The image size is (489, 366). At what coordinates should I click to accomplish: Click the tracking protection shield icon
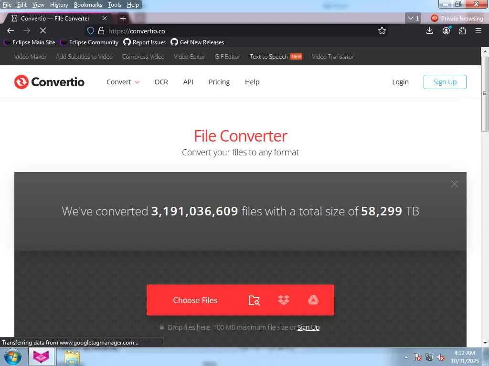click(90, 31)
